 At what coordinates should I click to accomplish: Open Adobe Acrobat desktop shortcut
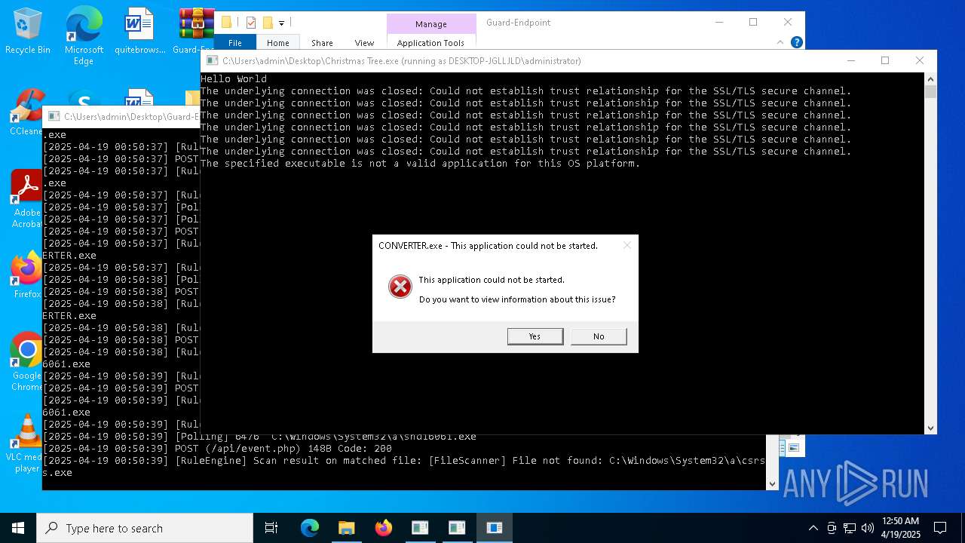pyautogui.click(x=27, y=199)
